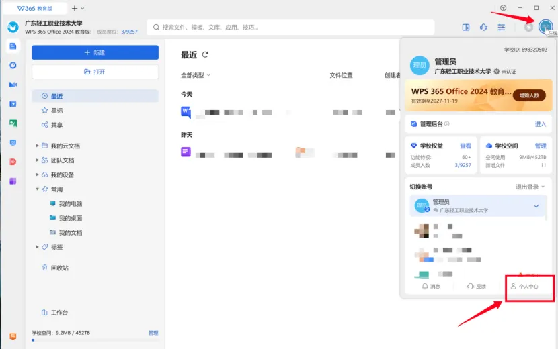Click the storage usage progress bar
This screenshot has height=349, width=558.
pyautogui.click(x=95, y=340)
